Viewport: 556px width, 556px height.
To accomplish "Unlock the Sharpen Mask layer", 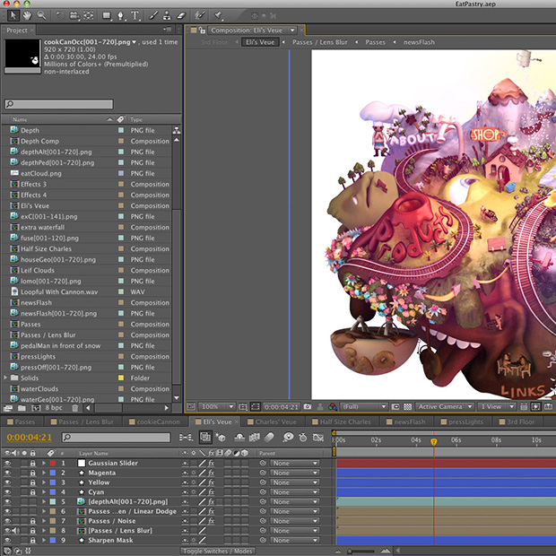I will point(32,540).
